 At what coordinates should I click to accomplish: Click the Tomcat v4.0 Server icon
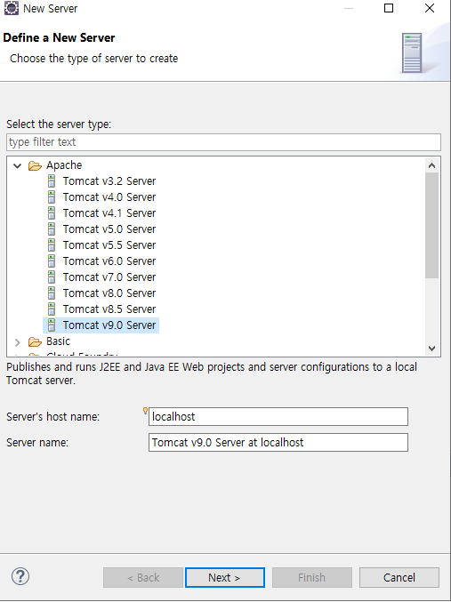(x=52, y=197)
